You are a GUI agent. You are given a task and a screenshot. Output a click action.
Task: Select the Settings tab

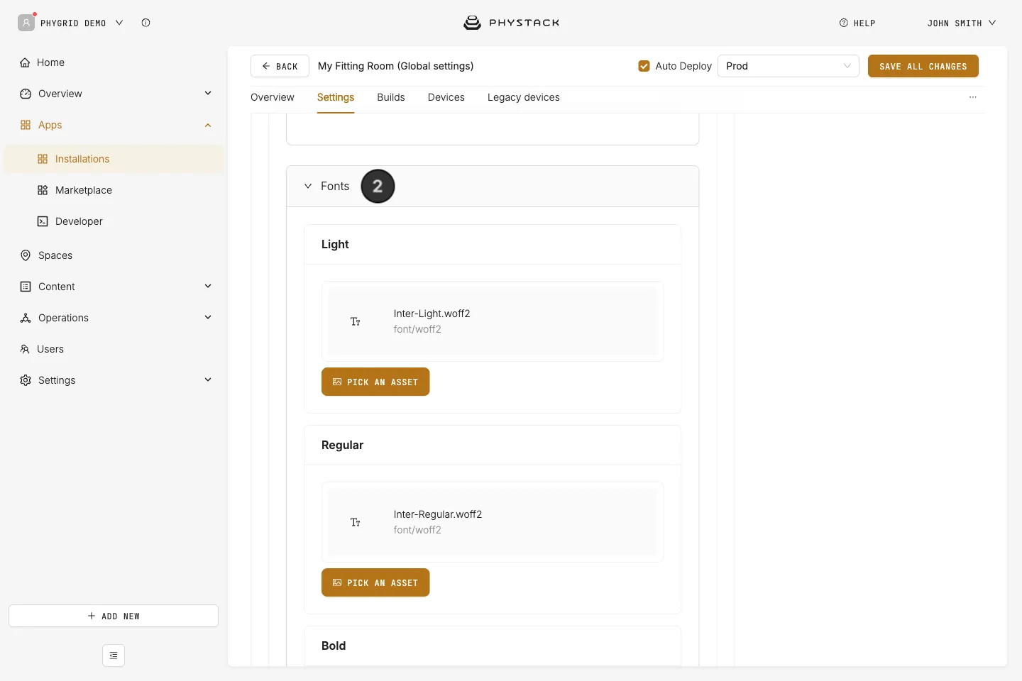coord(336,97)
